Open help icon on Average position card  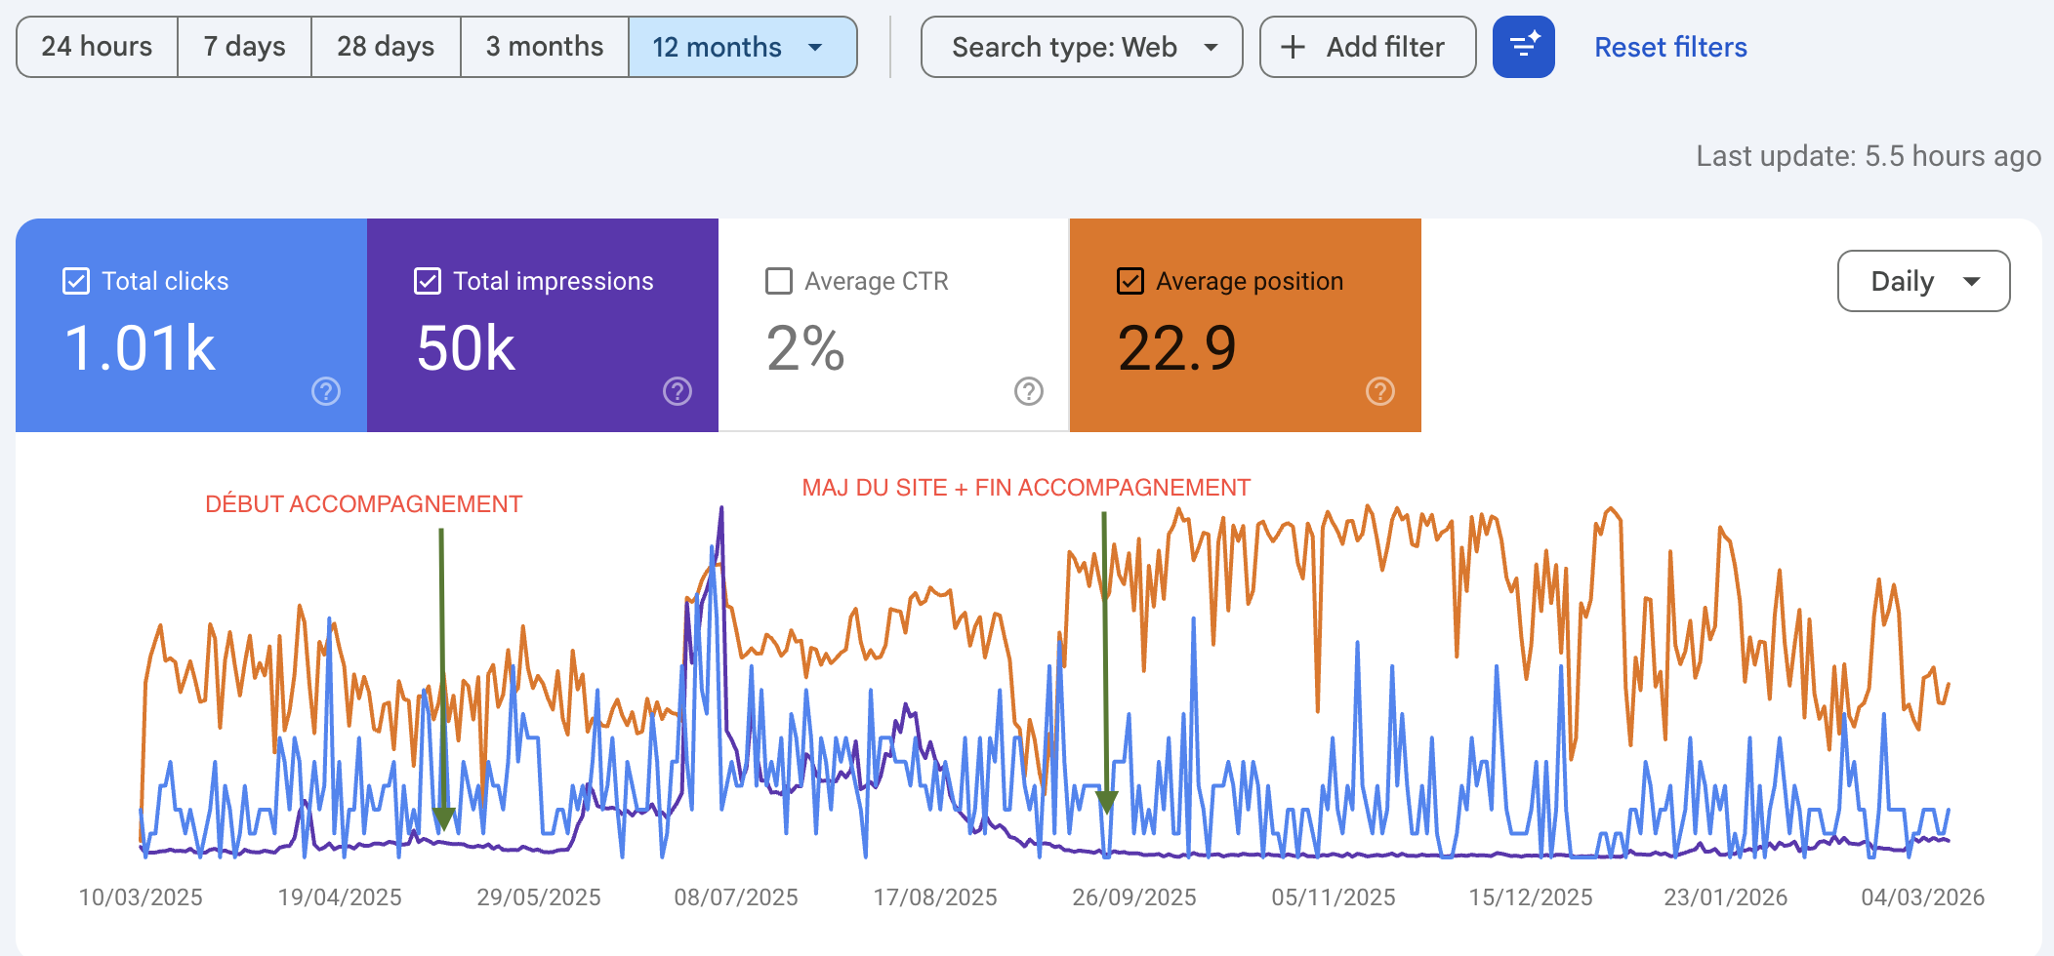[x=1380, y=391]
